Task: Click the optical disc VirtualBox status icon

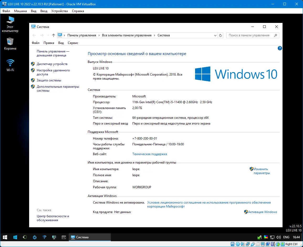Action: tap(238, 244)
